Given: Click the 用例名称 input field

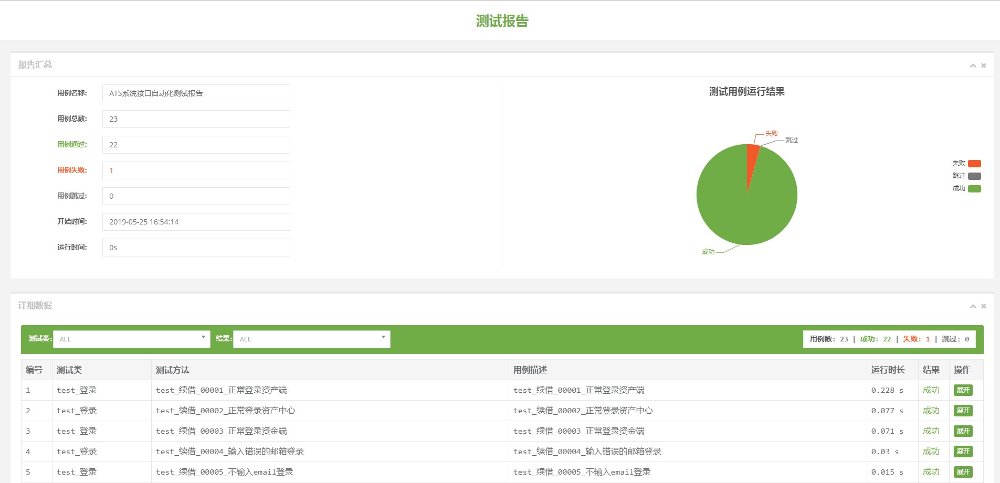Looking at the screenshot, I should [196, 93].
